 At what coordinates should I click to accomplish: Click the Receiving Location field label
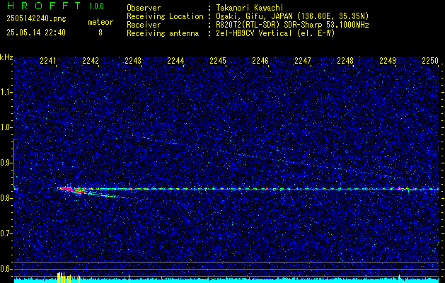click(x=165, y=16)
